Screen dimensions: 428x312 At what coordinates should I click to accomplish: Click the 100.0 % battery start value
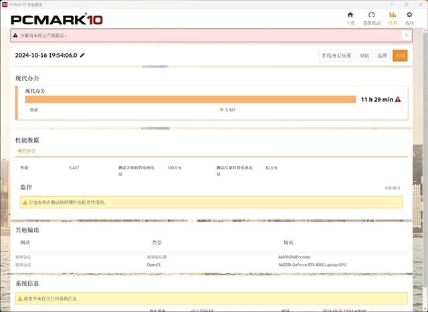[x=174, y=168]
